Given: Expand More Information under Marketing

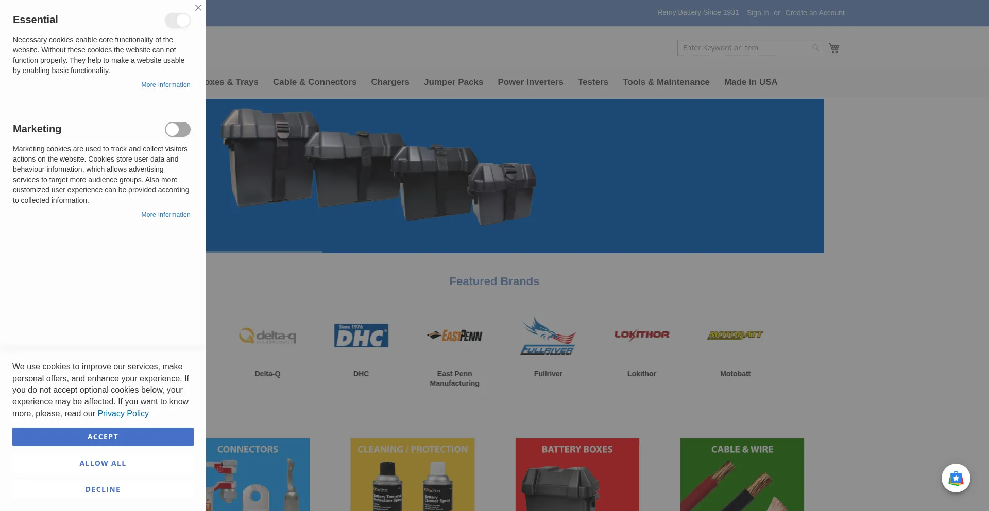Looking at the screenshot, I should click(166, 215).
